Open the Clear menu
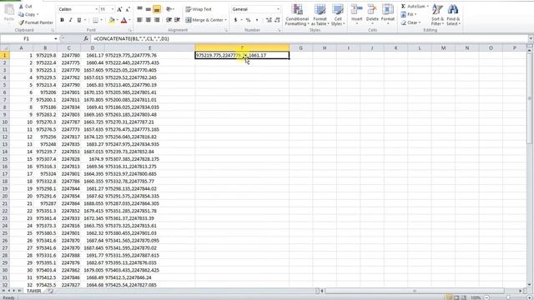 411,22
